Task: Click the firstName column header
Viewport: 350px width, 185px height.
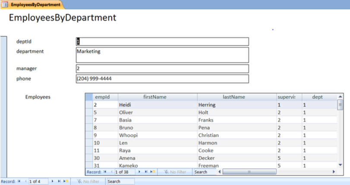Action: point(157,97)
